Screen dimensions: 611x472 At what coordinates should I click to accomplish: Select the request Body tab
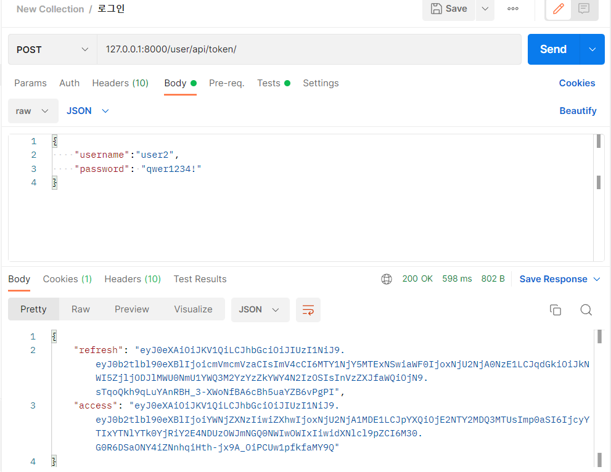[180, 83]
